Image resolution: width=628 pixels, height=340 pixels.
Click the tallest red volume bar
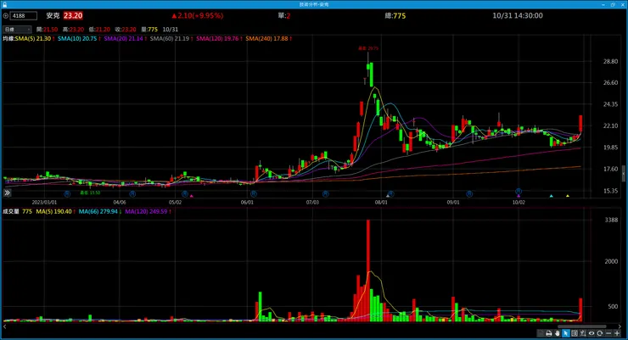coord(368,270)
